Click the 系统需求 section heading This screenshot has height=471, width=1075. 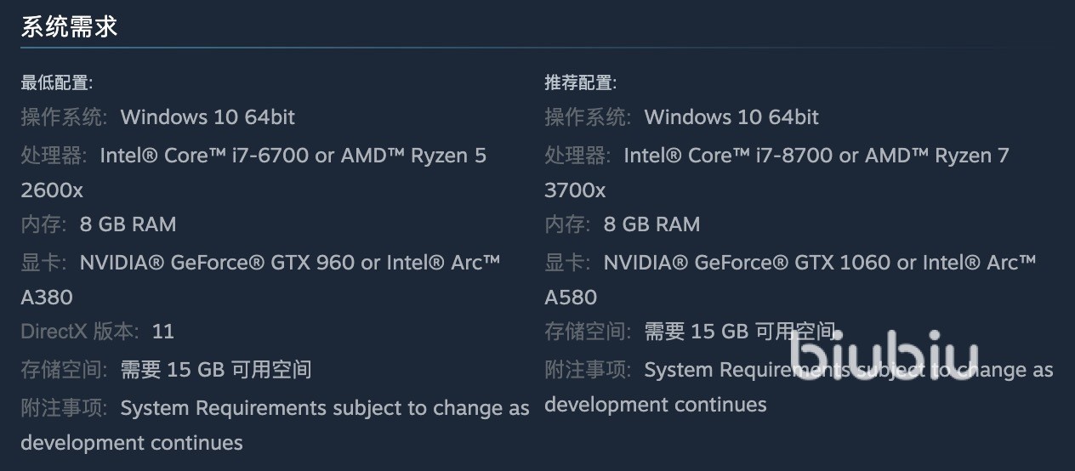coord(69,27)
